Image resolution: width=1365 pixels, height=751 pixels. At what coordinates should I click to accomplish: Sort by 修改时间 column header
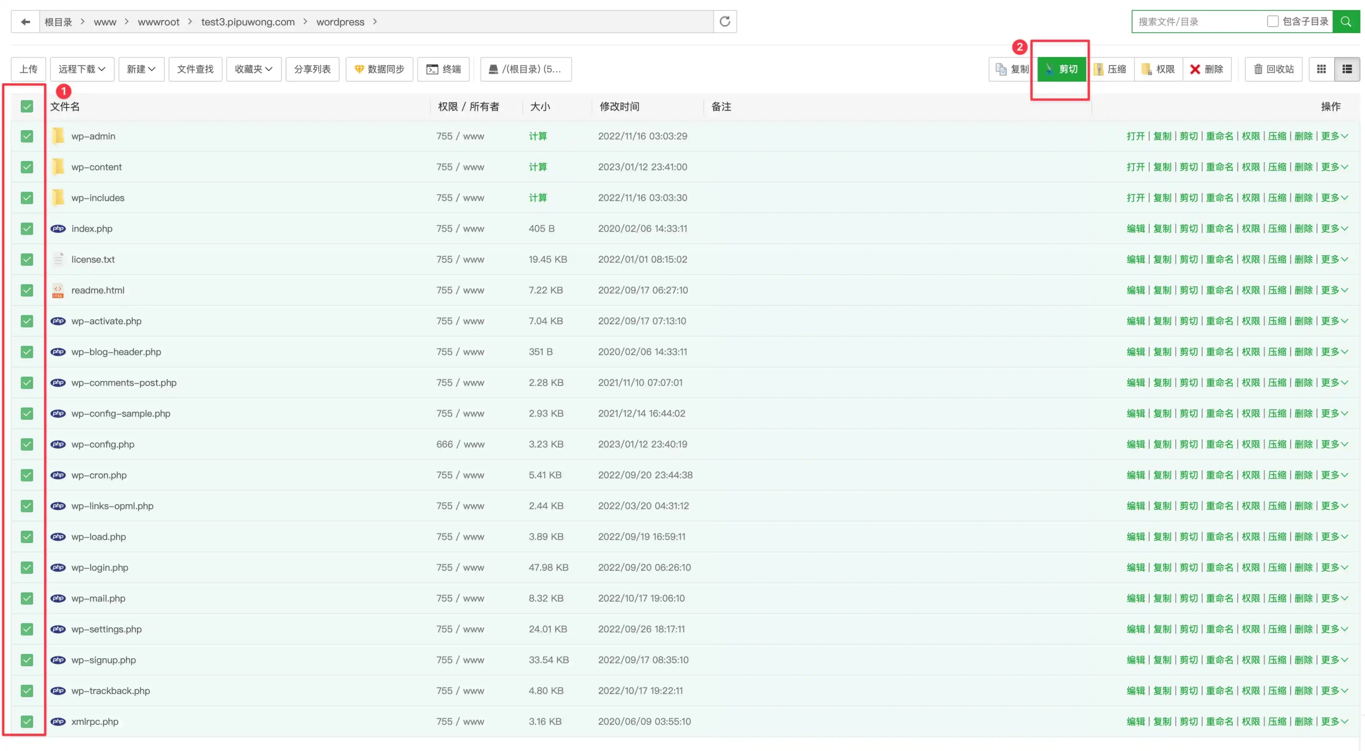(x=619, y=107)
